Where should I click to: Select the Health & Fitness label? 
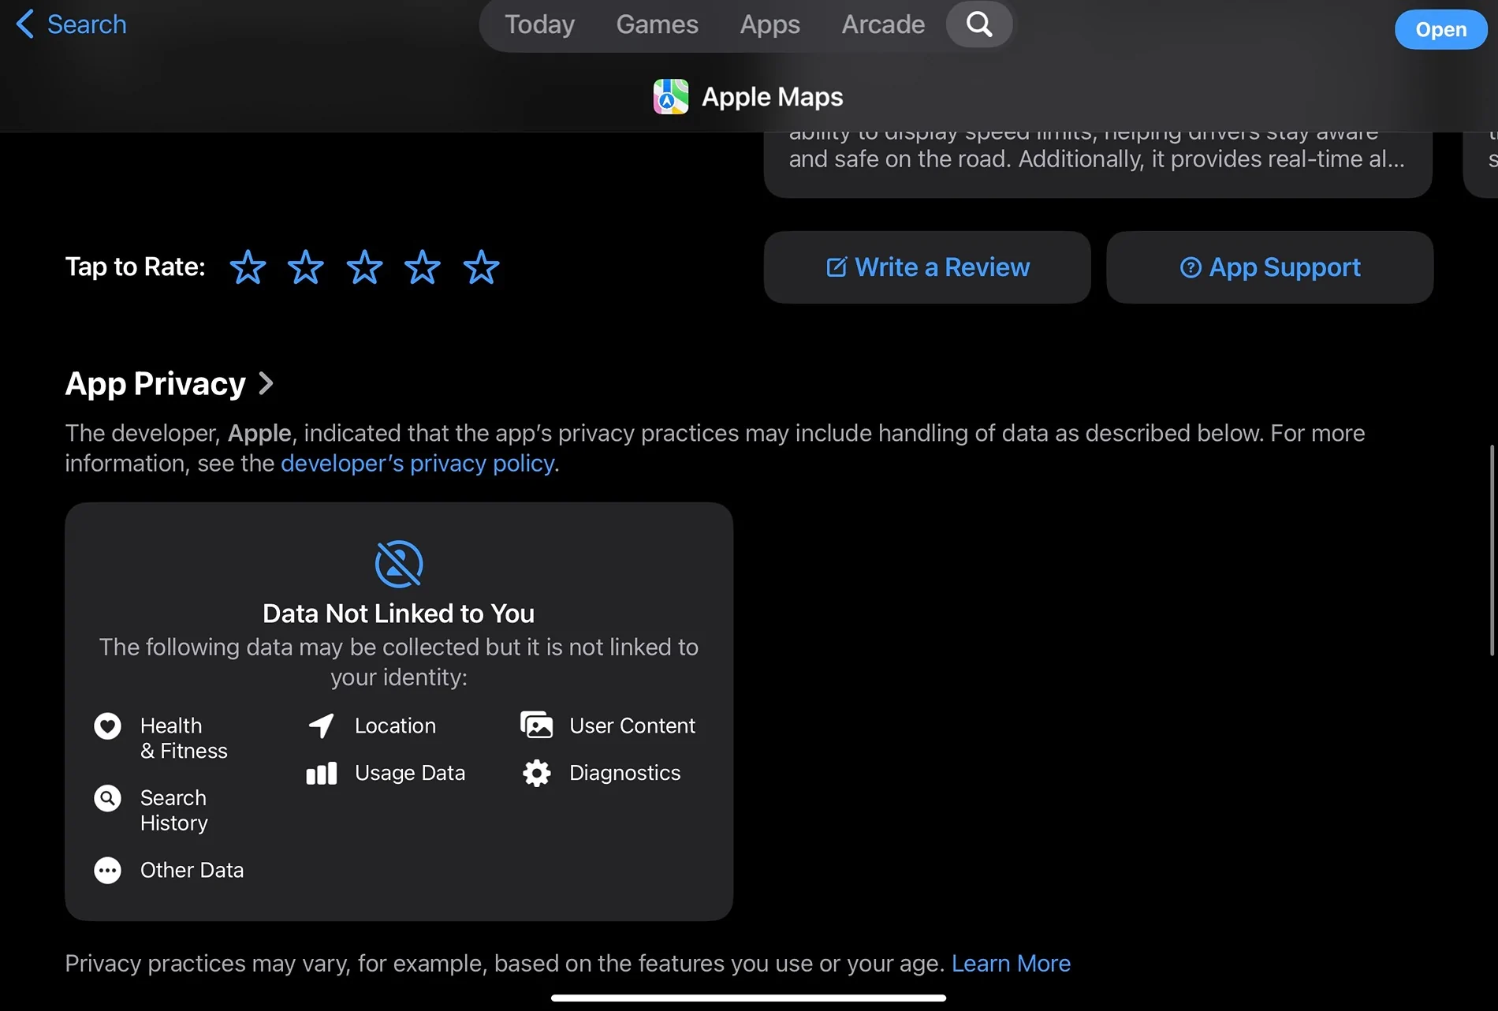pos(184,738)
